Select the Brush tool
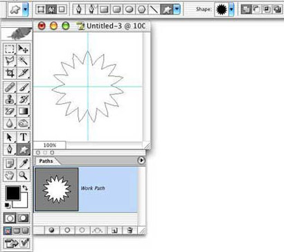The width and height of the screenshot is (284, 252). tap(24, 87)
